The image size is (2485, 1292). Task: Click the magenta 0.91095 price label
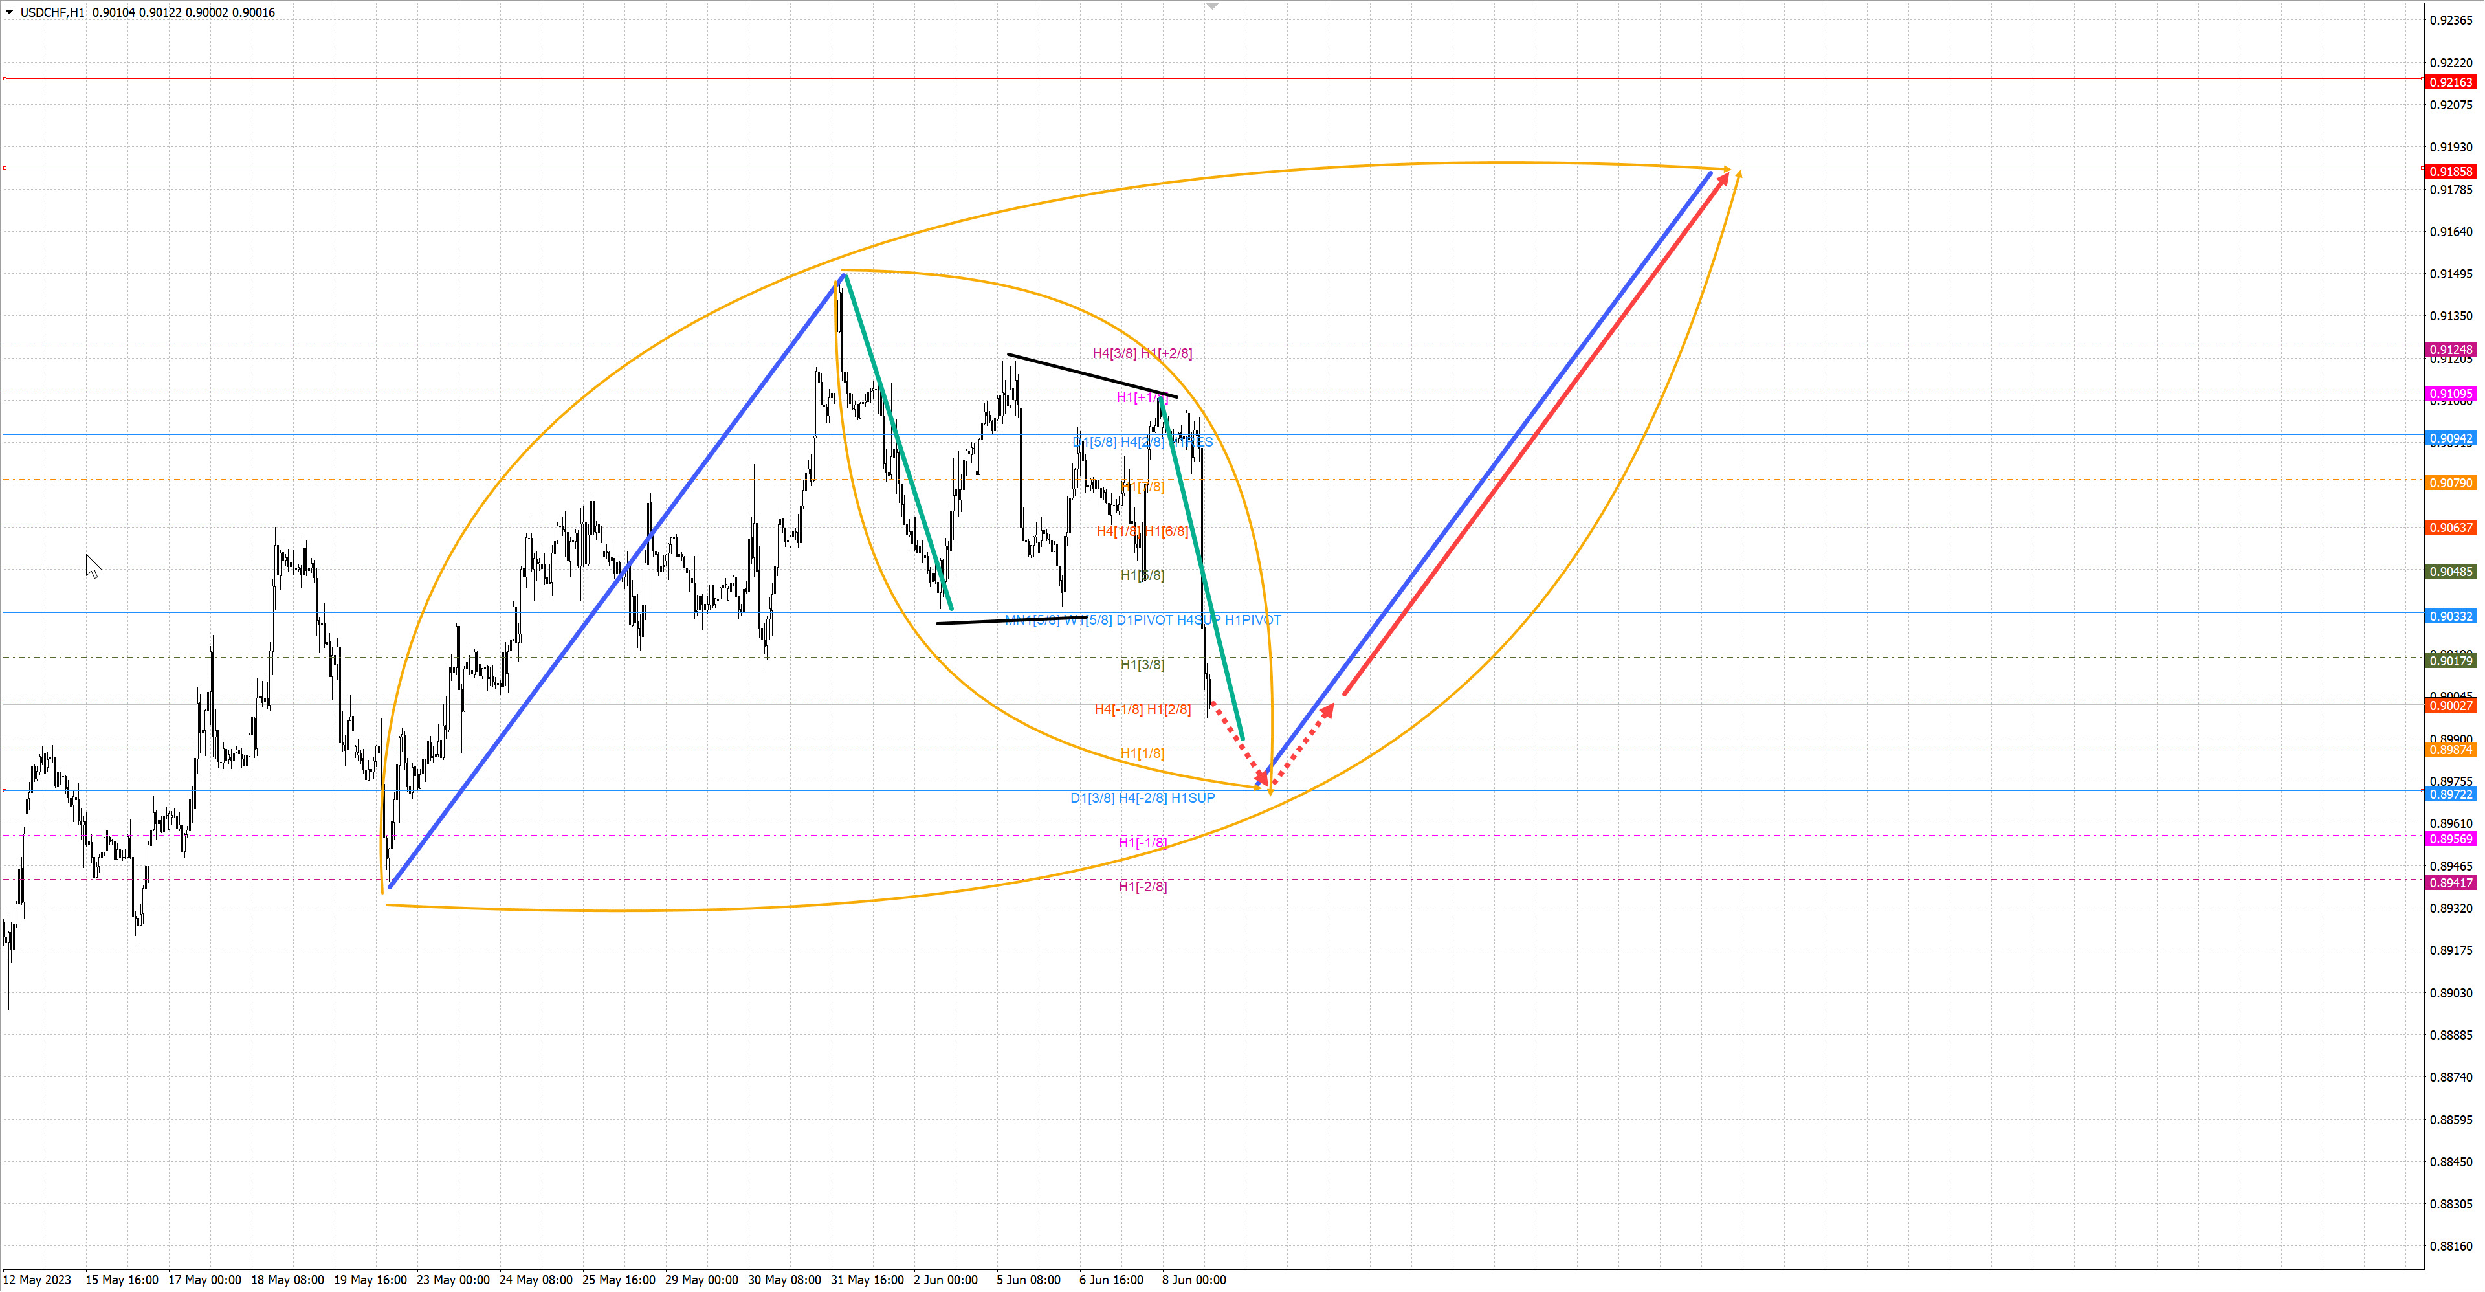[2450, 395]
